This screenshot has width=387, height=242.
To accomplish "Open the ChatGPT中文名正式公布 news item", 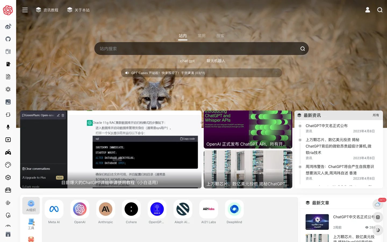I will click(327, 126).
